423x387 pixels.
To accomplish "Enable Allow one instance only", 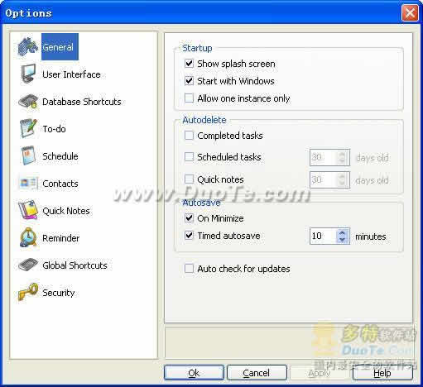I will coord(189,98).
